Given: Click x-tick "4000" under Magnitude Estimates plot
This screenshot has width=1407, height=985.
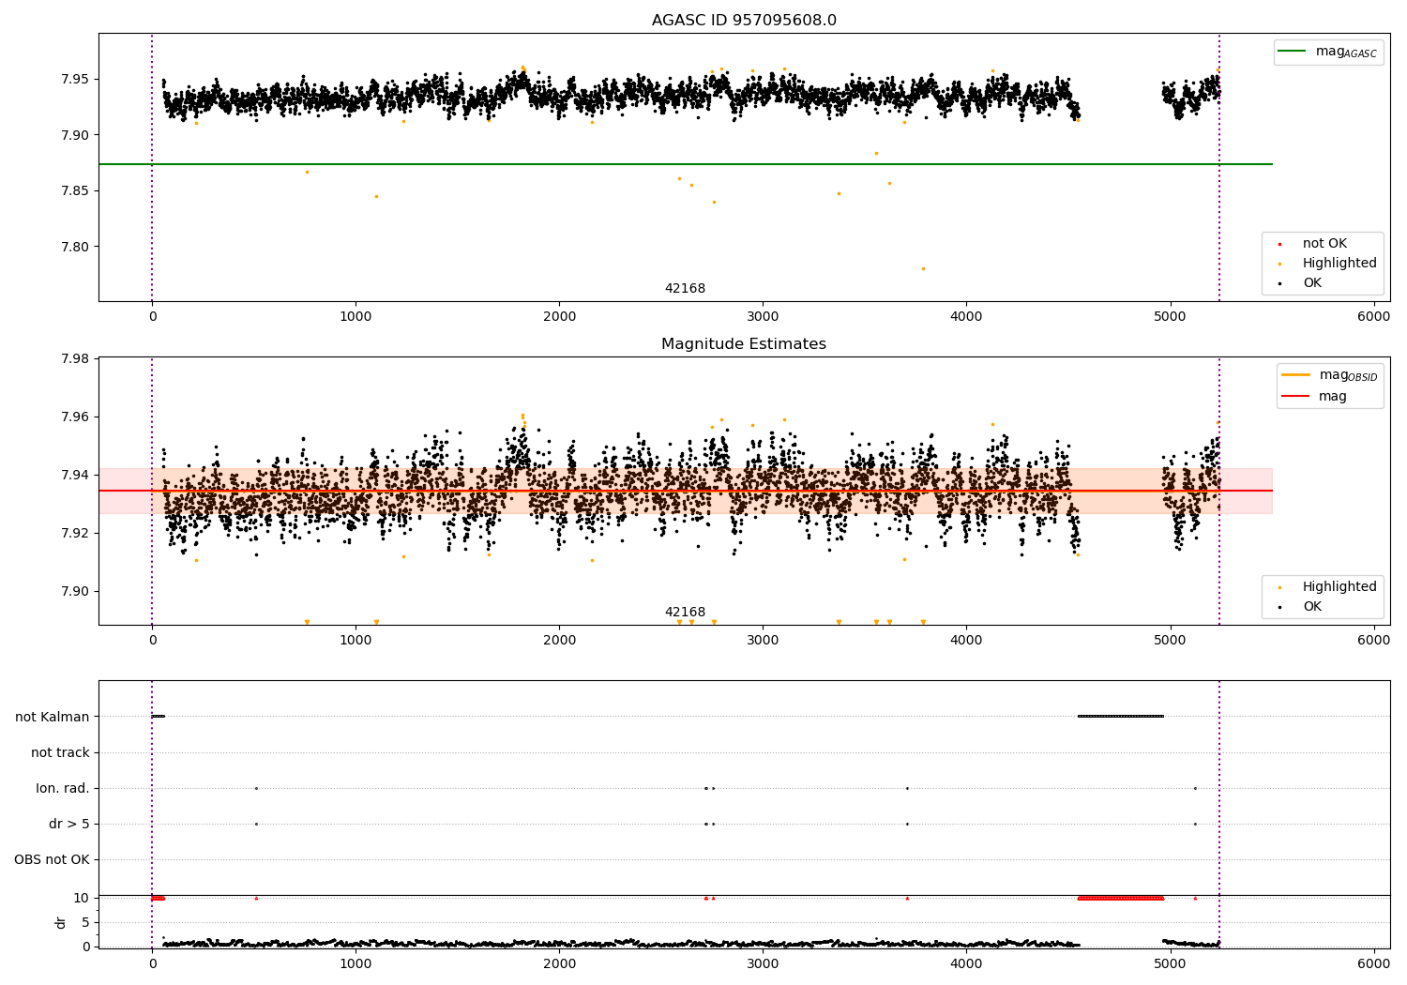Looking at the screenshot, I should 967,641.
